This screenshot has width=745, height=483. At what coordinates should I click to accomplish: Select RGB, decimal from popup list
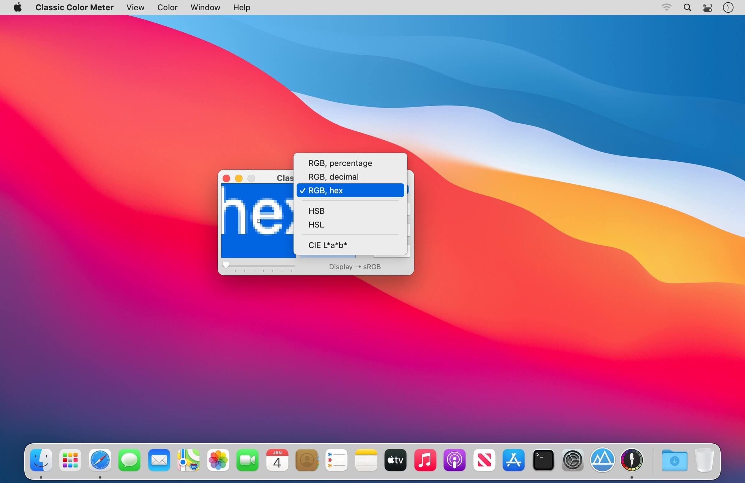click(333, 177)
